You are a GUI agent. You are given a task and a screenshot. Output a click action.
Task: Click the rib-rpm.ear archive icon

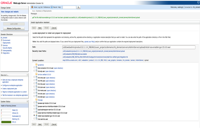click(36, 87)
